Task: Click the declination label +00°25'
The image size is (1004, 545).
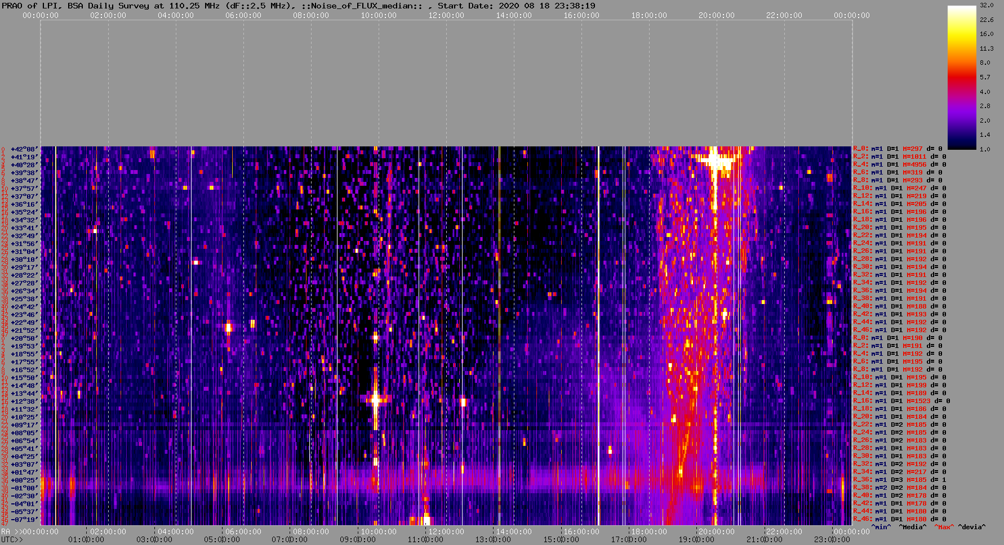Action: click(24, 480)
